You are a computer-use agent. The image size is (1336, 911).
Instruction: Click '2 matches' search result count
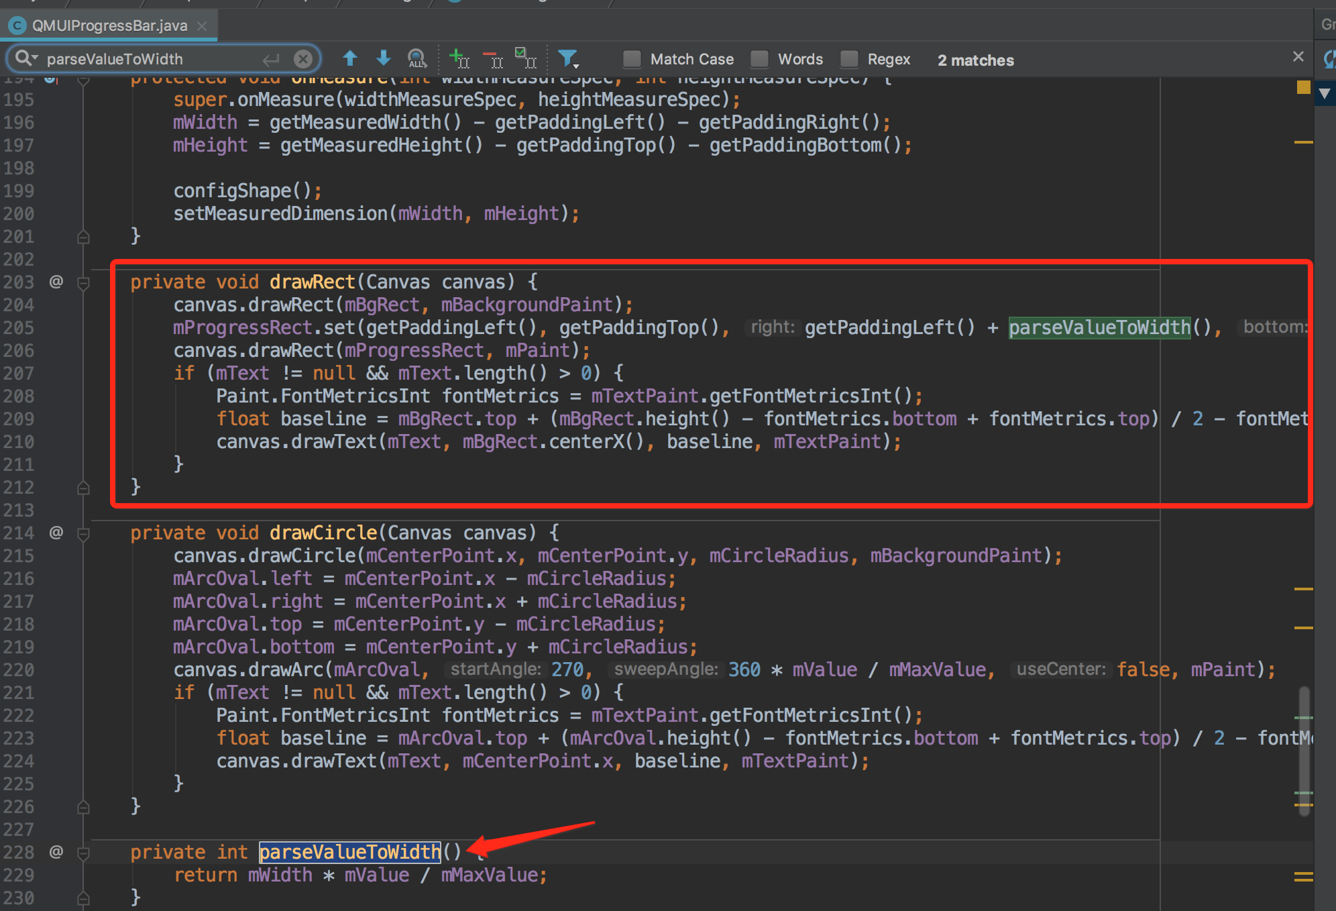point(975,60)
